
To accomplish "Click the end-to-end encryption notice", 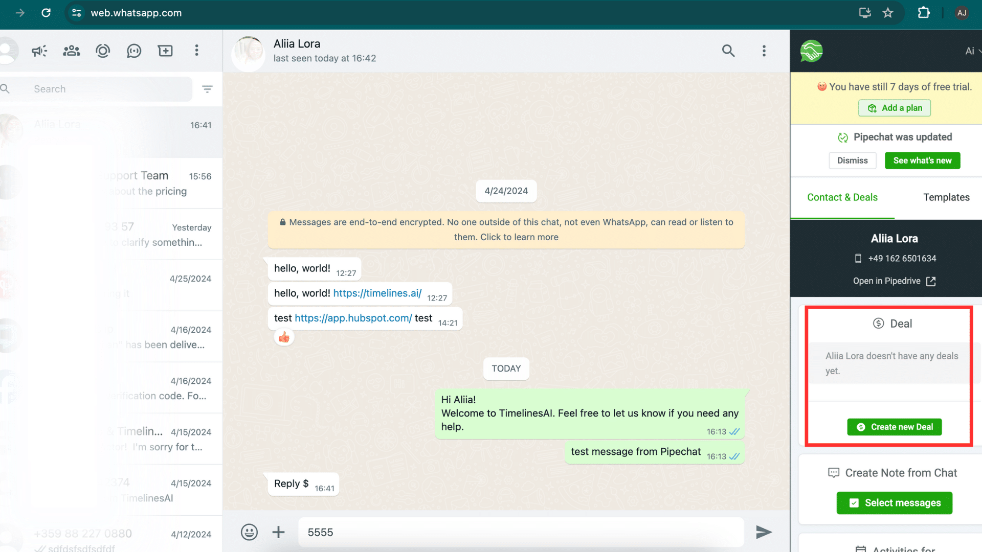I will coord(506,229).
